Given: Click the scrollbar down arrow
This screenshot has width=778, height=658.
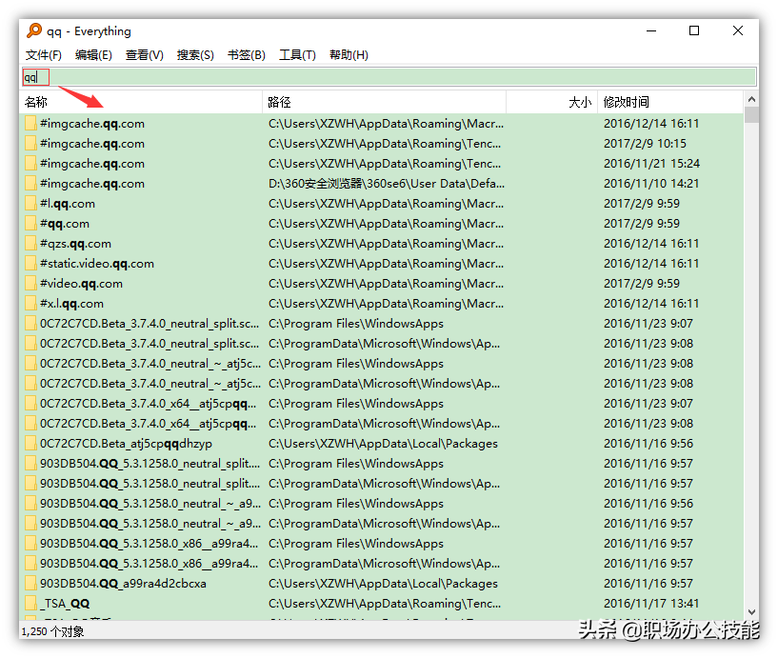Looking at the screenshot, I should (x=751, y=612).
